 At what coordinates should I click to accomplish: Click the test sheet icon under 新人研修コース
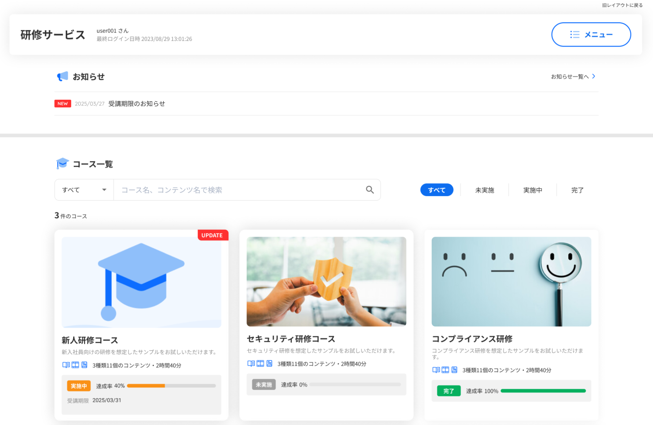pyautogui.click(x=84, y=365)
